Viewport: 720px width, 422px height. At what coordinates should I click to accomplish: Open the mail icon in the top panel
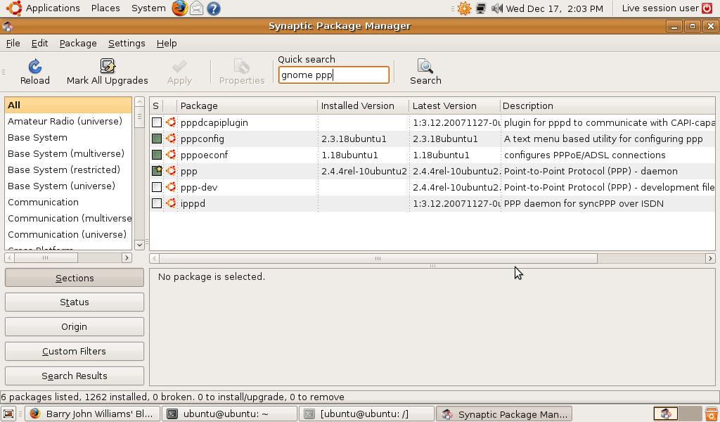tap(197, 8)
